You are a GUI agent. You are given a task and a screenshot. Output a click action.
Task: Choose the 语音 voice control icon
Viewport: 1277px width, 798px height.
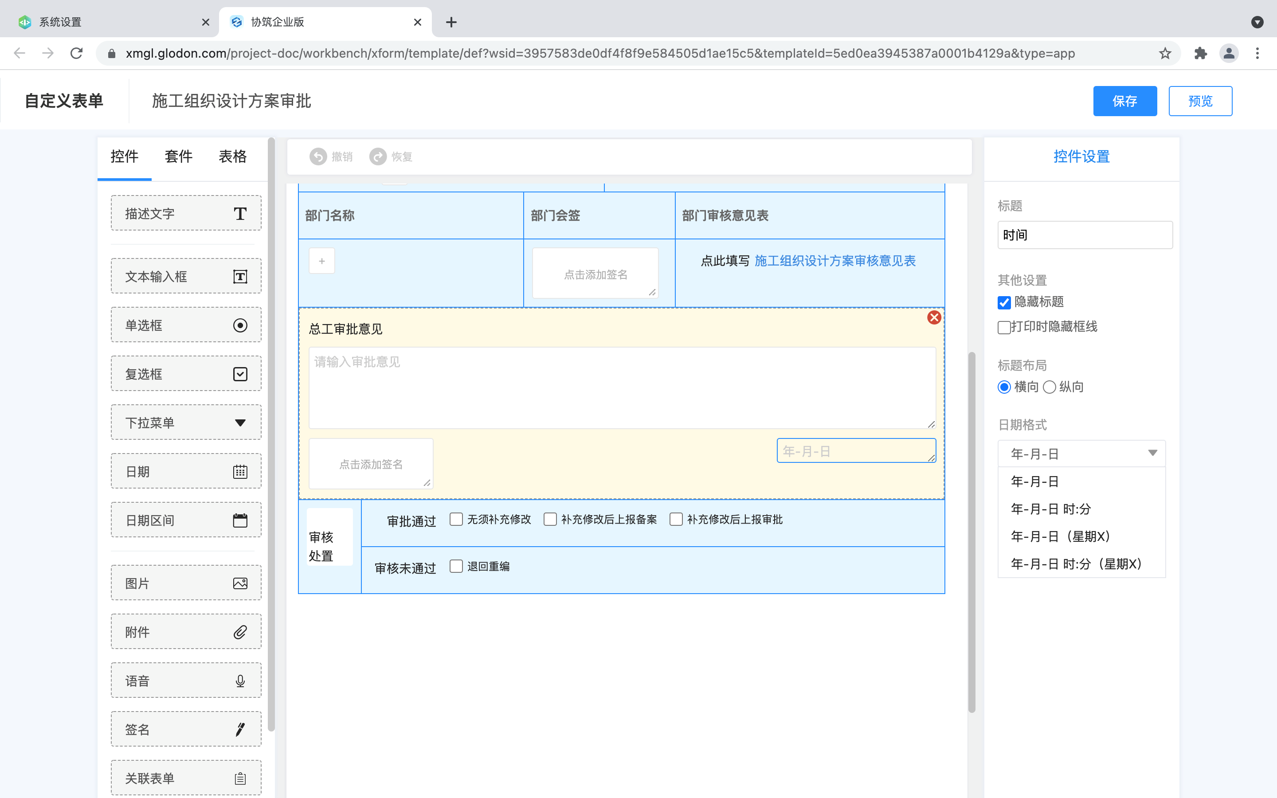pyautogui.click(x=240, y=680)
